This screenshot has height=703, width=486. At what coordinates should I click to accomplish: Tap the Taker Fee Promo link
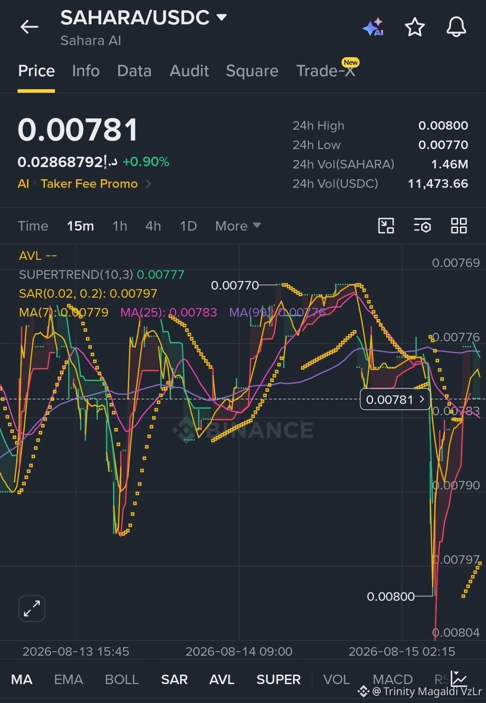(x=89, y=184)
